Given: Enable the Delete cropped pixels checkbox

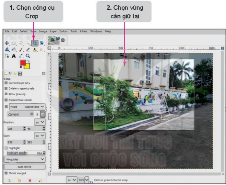Looking at the screenshot, I should point(6,89).
